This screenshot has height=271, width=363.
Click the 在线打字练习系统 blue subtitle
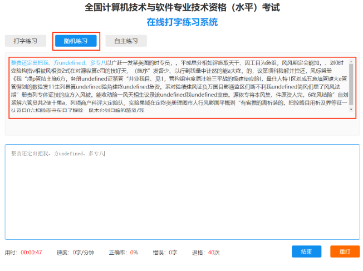(x=181, y=22)
